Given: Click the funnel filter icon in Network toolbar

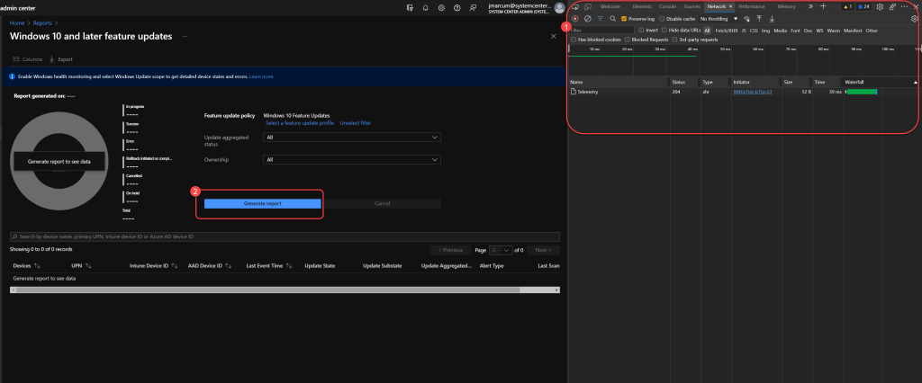Looking at the screenshot, I should point(600,18).
